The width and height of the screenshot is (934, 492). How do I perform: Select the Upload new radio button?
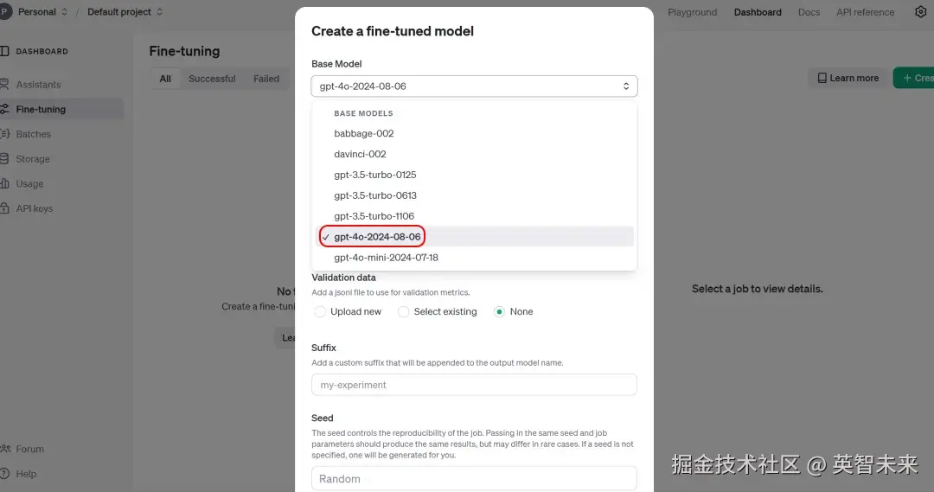(320, 311)
